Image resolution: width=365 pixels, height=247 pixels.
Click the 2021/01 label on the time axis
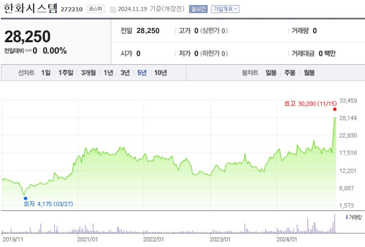tap(87, 239)
